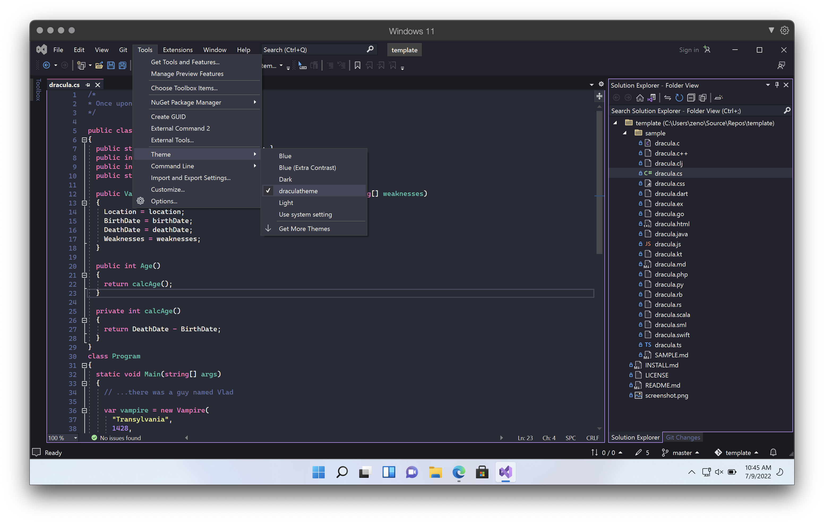The image size is (824, 524).
Task: Collapse all items in Solution Explorer
Action: [x=691, y=98]
